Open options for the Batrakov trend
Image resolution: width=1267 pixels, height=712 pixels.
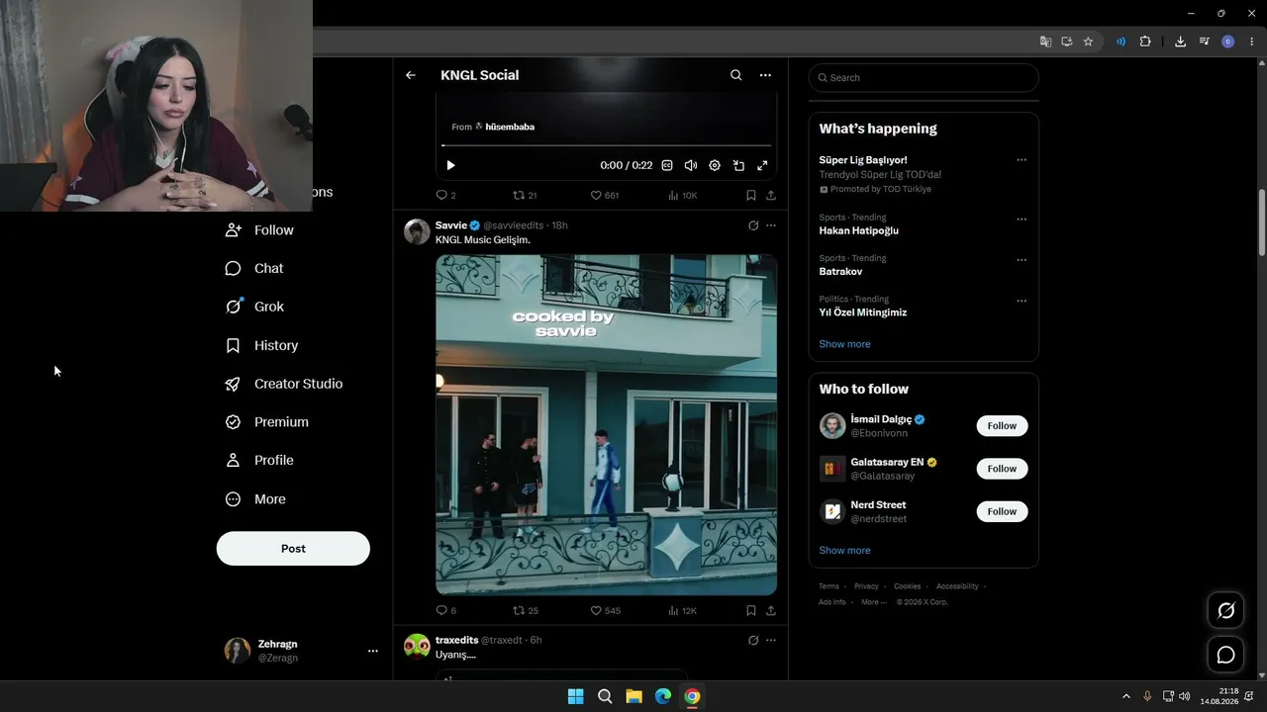(1022, 260)
